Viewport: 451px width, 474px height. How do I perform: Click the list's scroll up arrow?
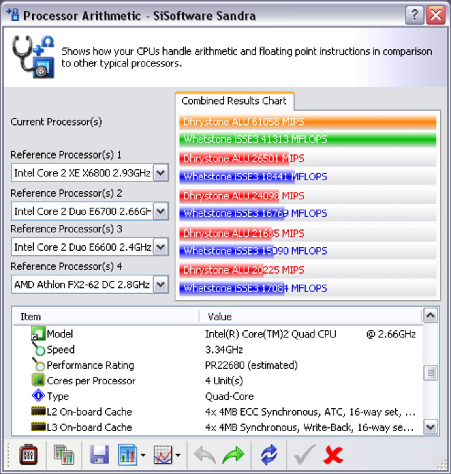[430, 315]
